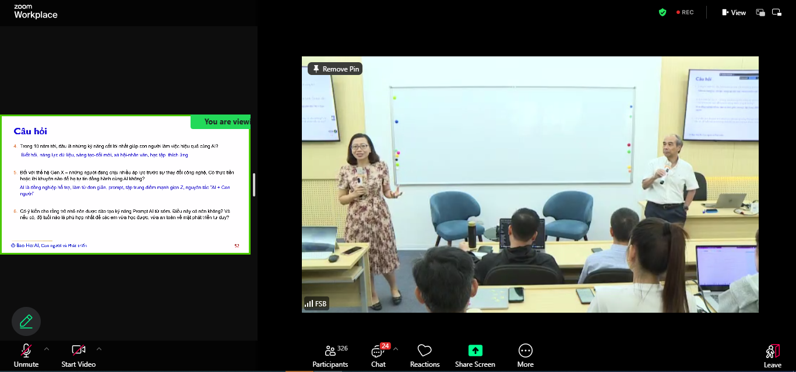Open the Reactions heart icon
This screenshot has height=372, width=796.
424,350
